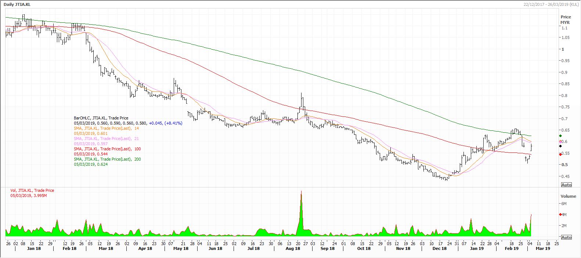Select the SMA 21 legend entry
The height and width of the screenshot is (258, 581).
click(107, 139)
